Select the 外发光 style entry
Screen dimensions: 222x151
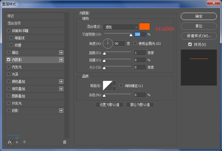pos(17,103)
